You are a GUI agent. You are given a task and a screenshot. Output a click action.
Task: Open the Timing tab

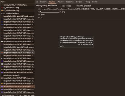[x=87, y=2]
